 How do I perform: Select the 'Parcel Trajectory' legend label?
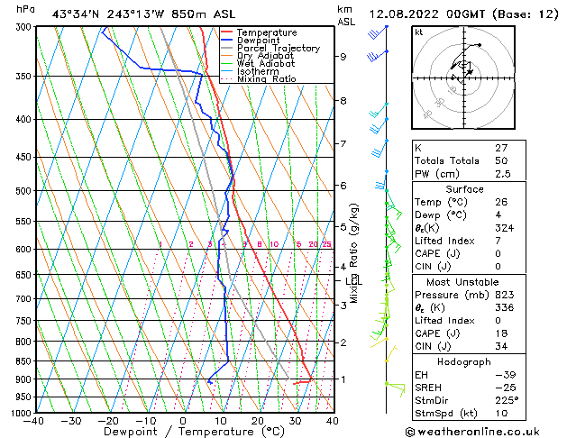pos(279,48)
